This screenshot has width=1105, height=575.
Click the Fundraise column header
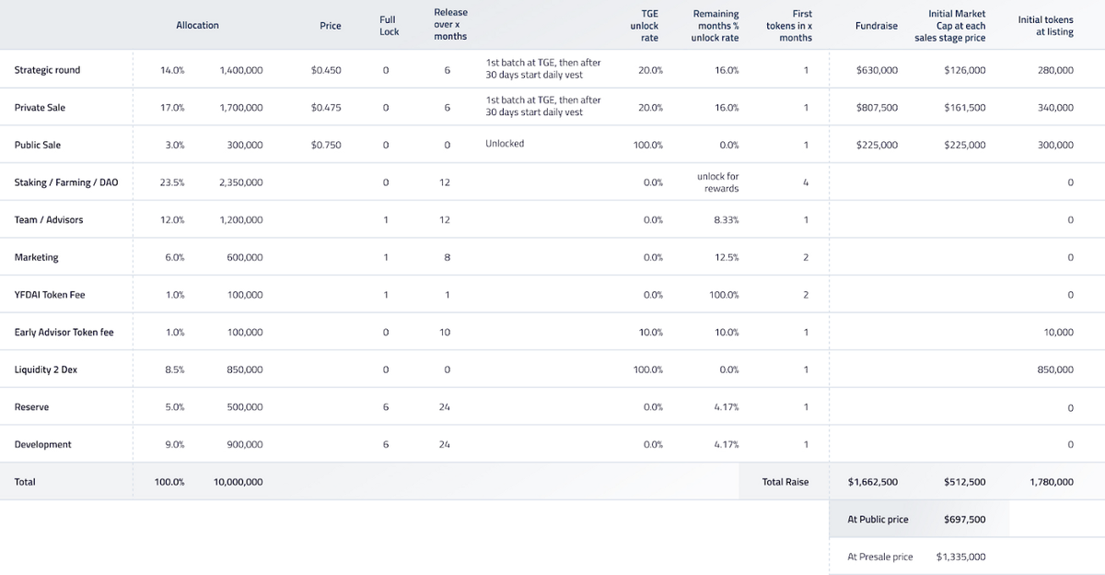(x=876, y=26)
